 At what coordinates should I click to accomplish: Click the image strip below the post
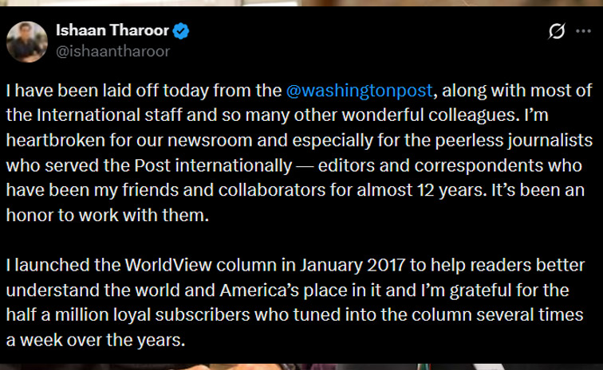point(301,365)
